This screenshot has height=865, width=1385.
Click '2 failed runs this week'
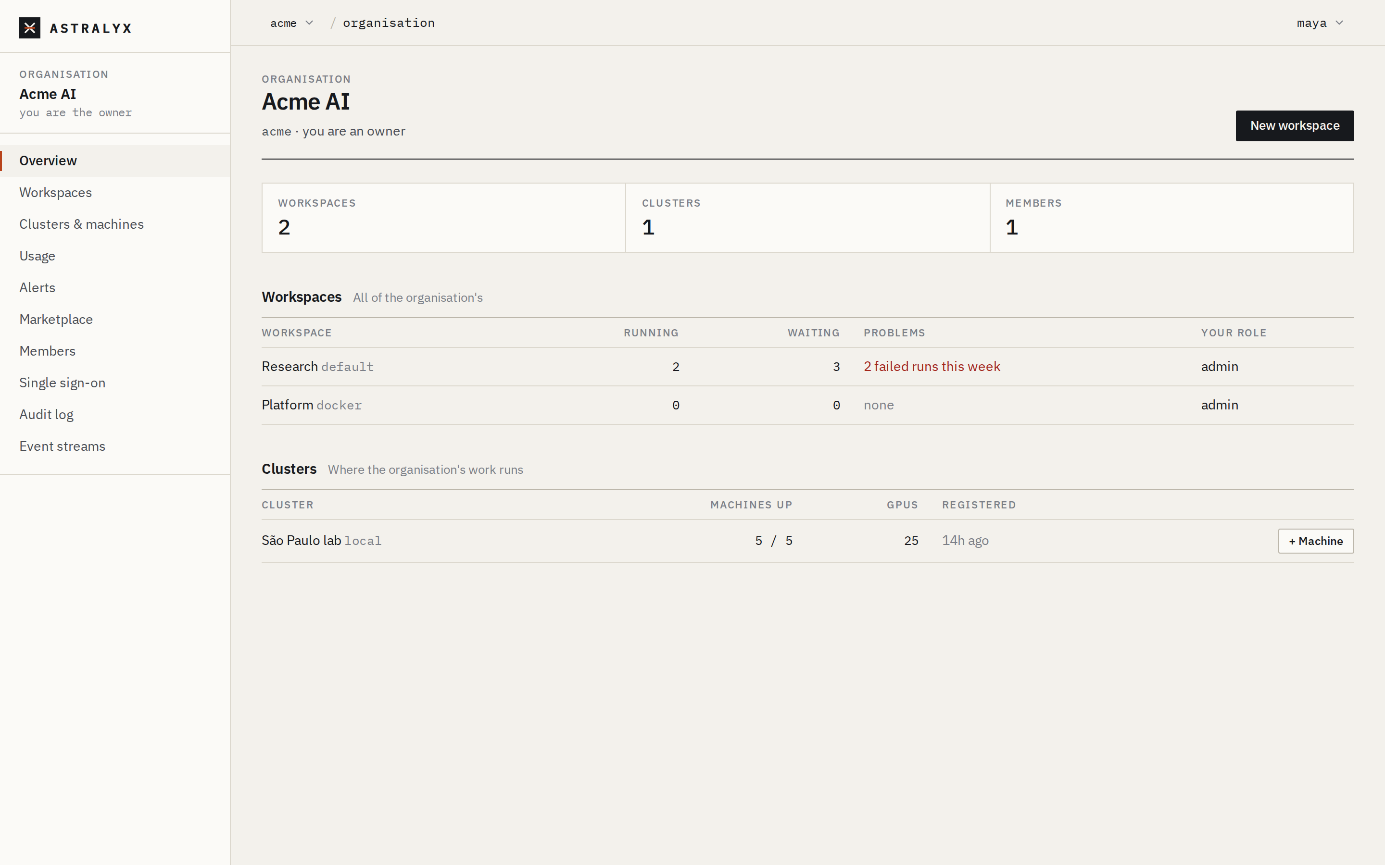pos(932,367)
